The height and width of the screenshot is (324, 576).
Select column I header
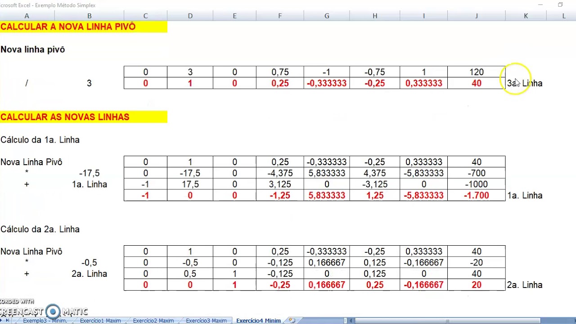click(423, 16)
